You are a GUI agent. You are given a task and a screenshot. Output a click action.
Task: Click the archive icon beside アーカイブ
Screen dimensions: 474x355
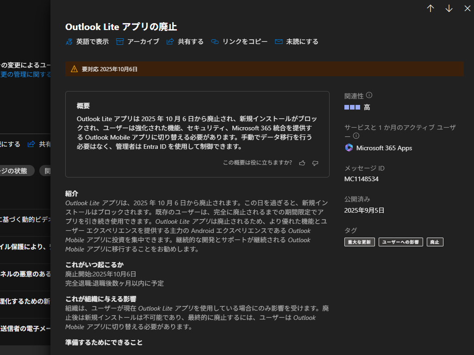[x=119, y=41]
